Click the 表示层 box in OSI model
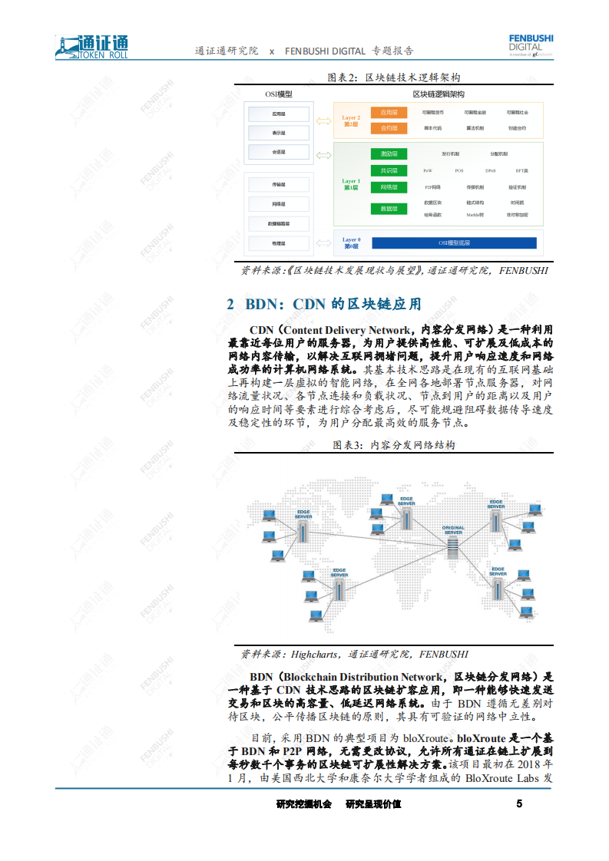This screenshot has height=861, width=609. click(x=279, y=133)
